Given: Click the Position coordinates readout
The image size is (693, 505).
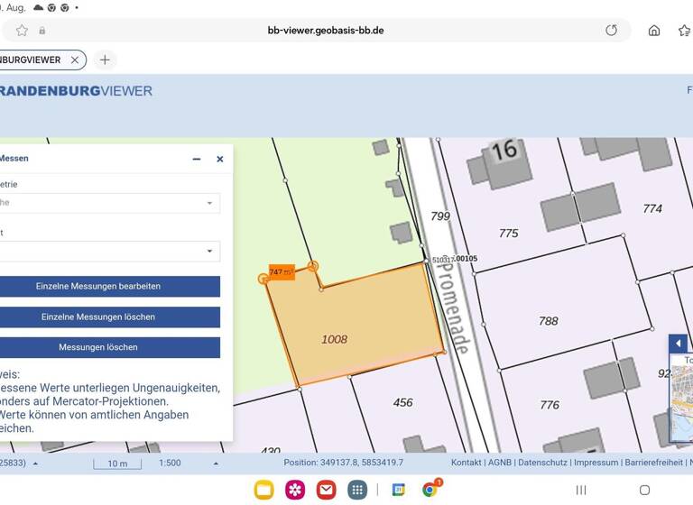Looking at the screenshot, I should [344, 463].
